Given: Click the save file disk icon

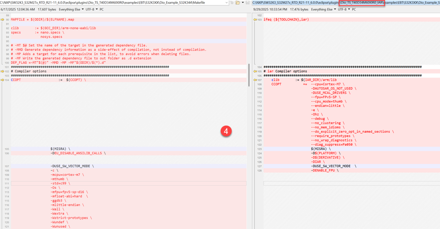Looking at the screenshot, I should (x=248, y=3).
